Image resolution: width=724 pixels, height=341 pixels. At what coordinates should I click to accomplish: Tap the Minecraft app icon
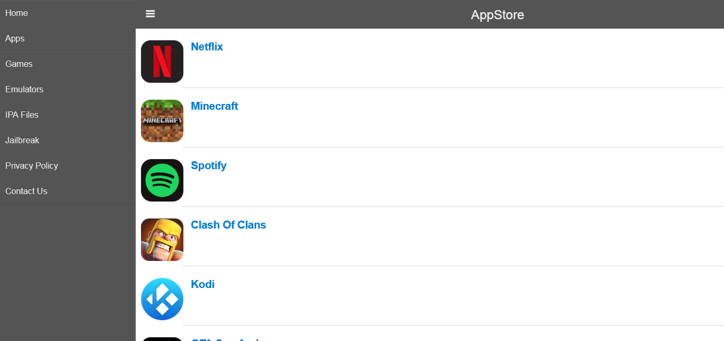click(x=162, y=121)
